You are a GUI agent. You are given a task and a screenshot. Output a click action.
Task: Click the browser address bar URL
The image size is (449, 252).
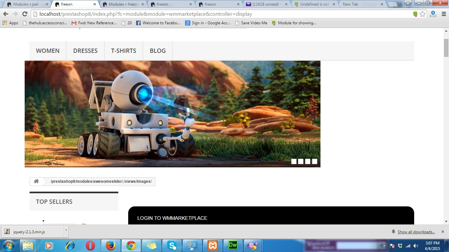(x=146, y=14)
